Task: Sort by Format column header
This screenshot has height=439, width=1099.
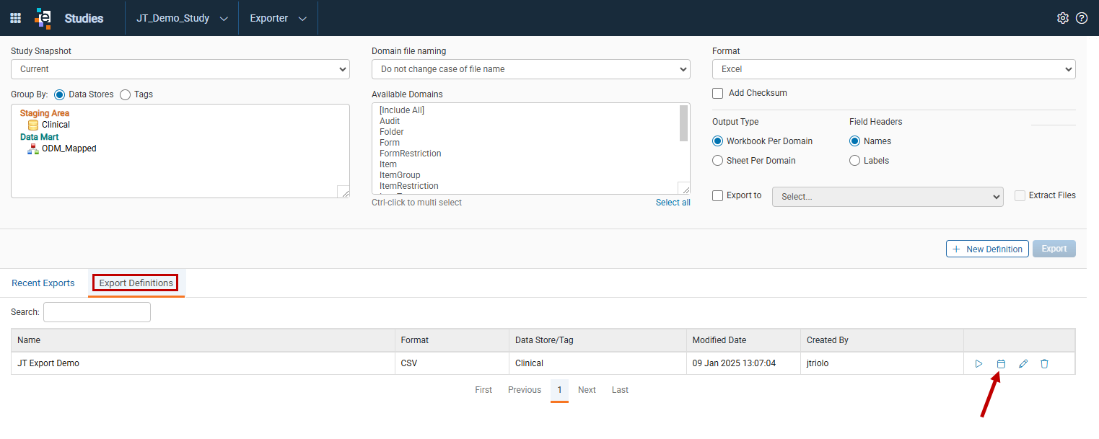Action: (x=452, y=340)
